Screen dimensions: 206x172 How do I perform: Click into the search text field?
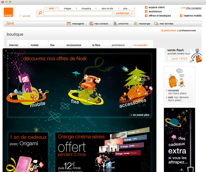pyautogui.click(x=78, y=13)
